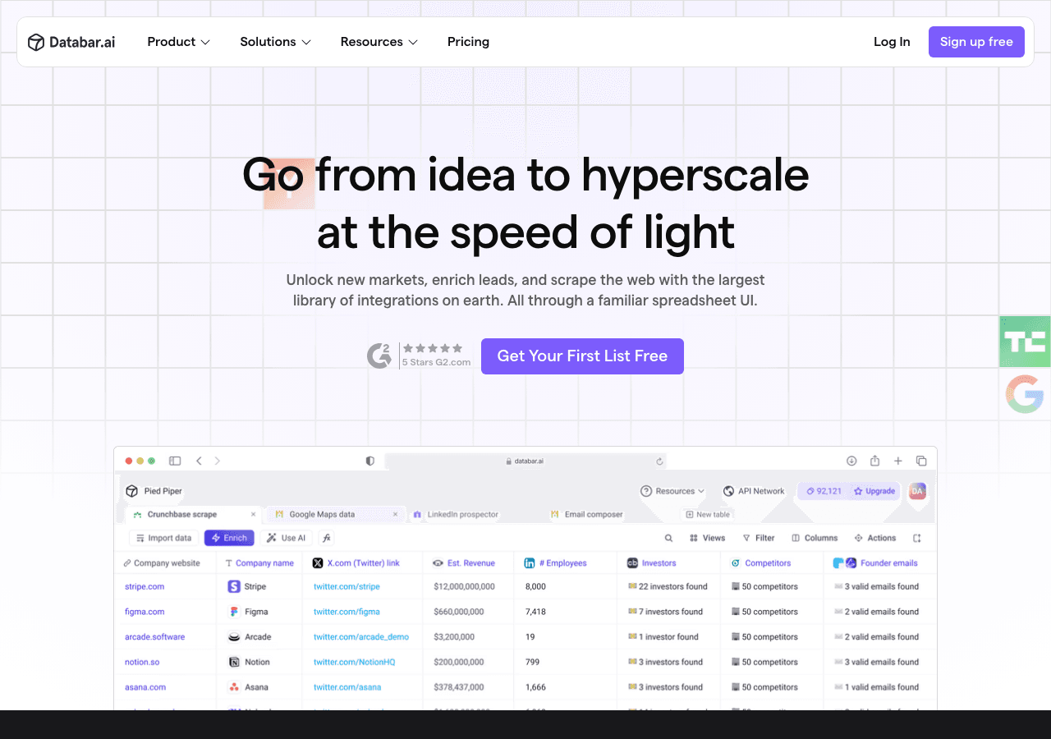
Task: Open the Actions option
Action: (875, 539)
